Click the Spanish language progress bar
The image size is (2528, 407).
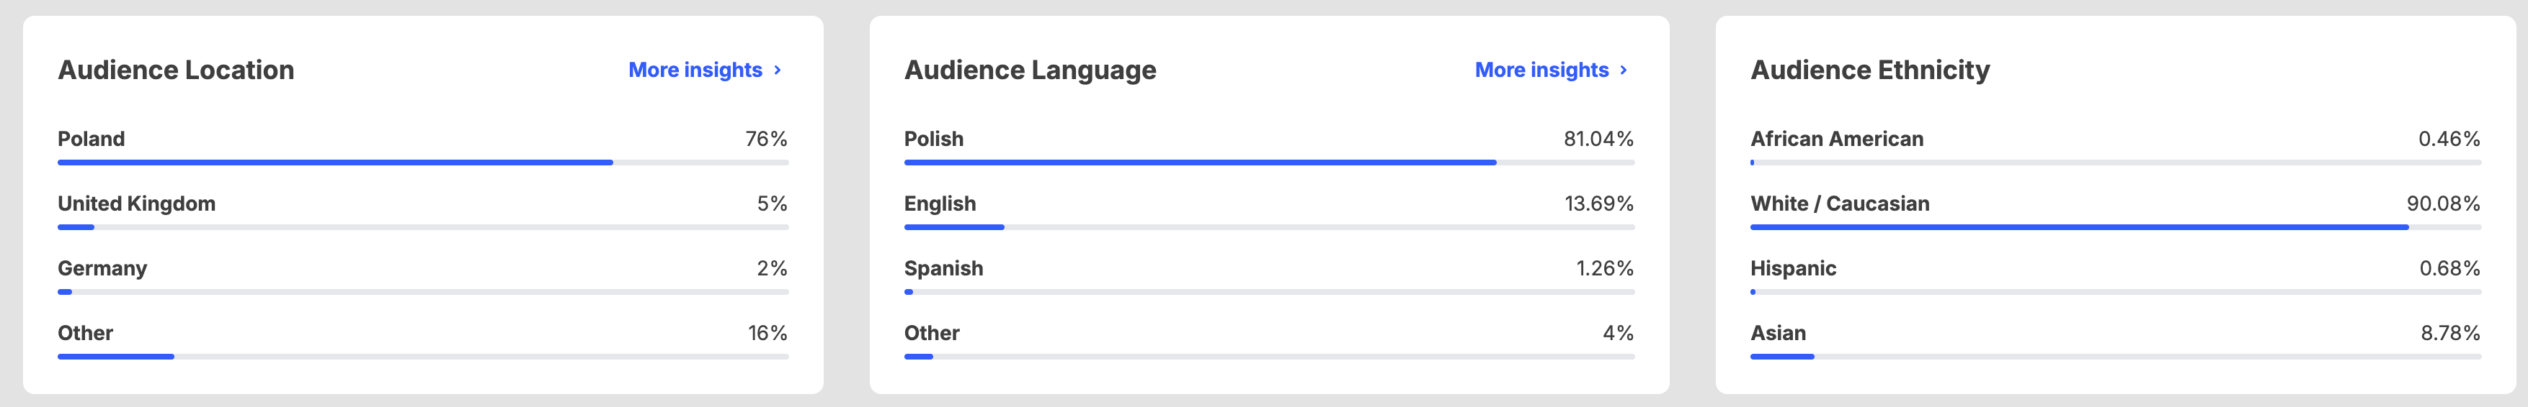click(1269, 291)
